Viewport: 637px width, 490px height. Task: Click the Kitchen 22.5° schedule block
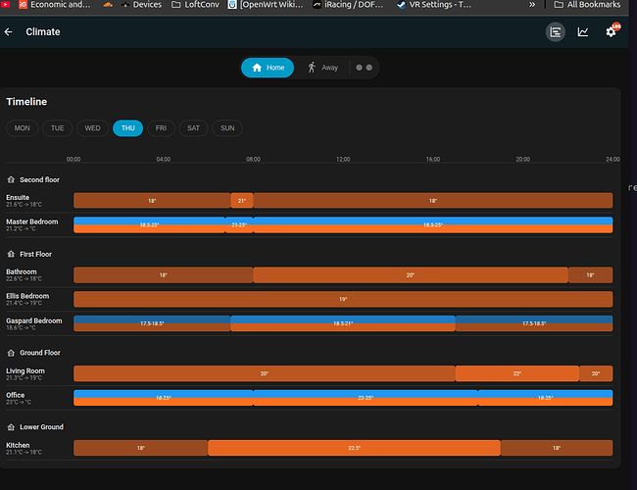pyautogui.click(x=354, y=448)
